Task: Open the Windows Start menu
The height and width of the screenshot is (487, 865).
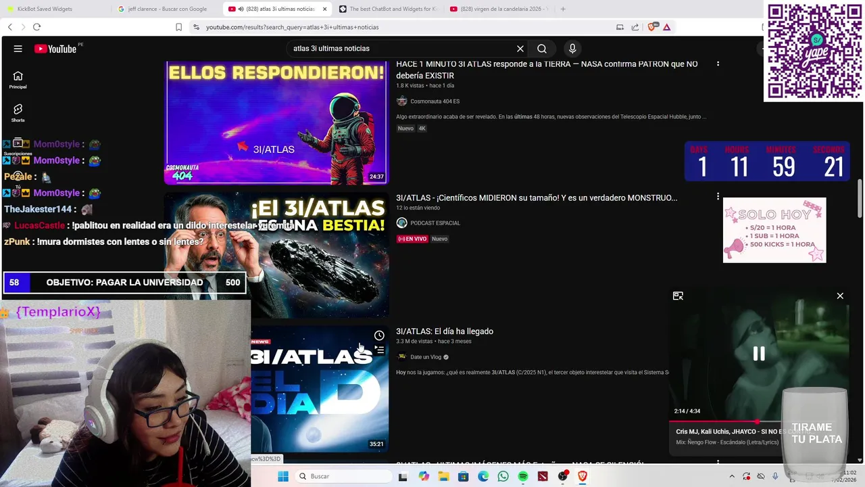Action: tap(283, 476)
